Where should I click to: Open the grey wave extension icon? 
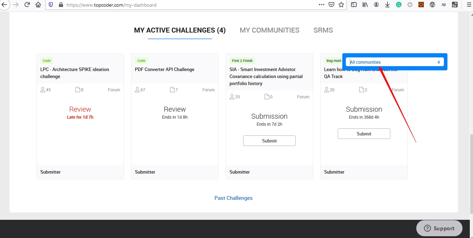(x=432, y=5)
